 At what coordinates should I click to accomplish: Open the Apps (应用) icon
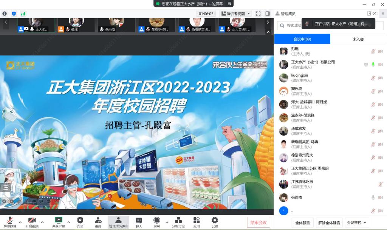click(x=197, y=222)
